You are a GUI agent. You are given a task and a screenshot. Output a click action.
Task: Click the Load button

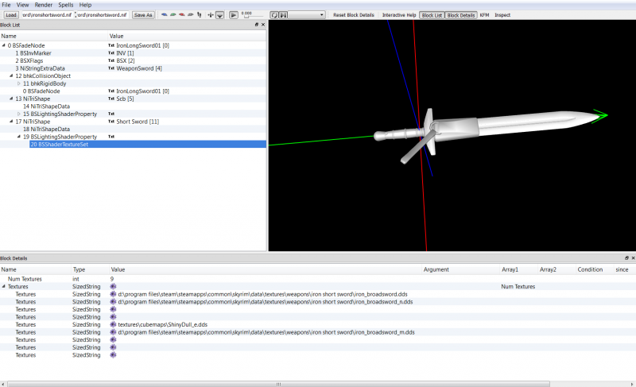tap(10, 15)
